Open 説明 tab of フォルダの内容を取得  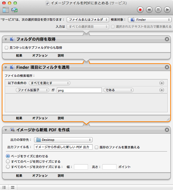point(61,56)
